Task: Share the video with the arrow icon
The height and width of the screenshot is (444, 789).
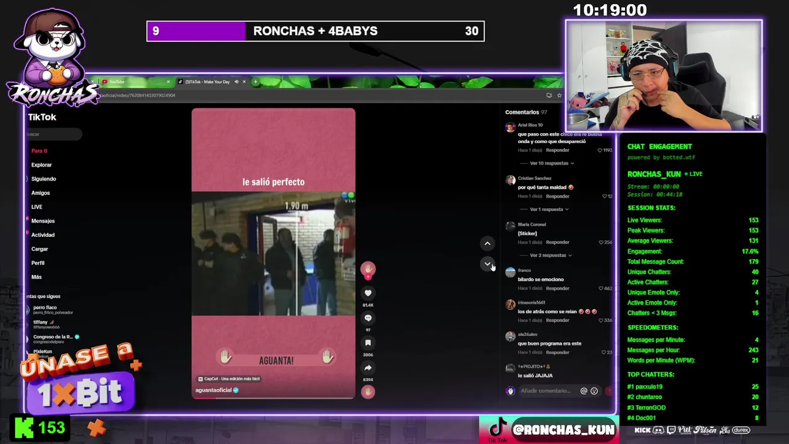Action: click(x=368, y=368)
